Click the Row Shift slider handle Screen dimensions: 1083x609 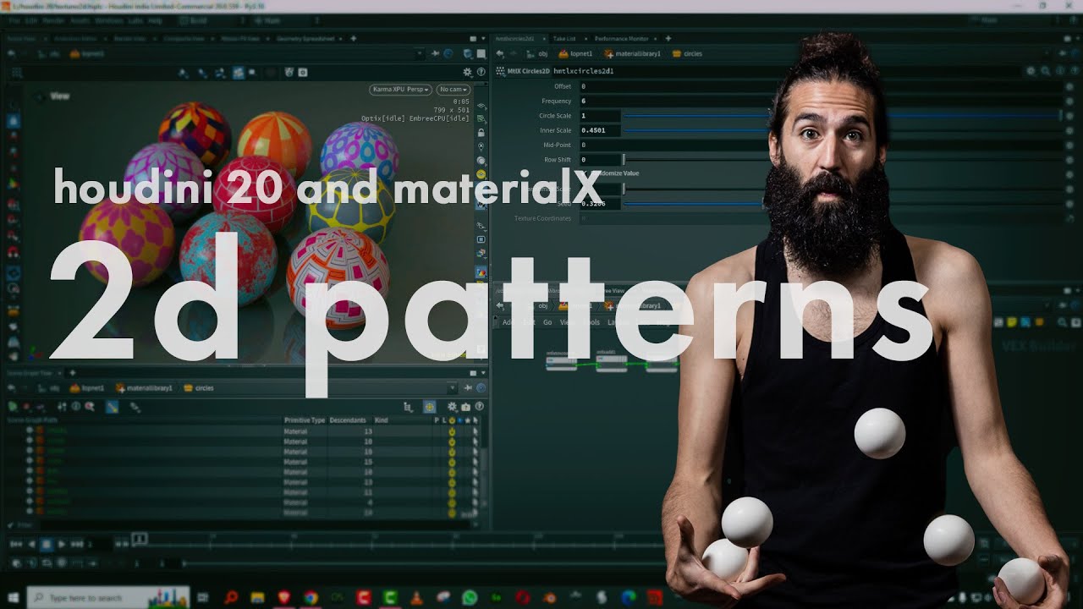tap(624, 160)
